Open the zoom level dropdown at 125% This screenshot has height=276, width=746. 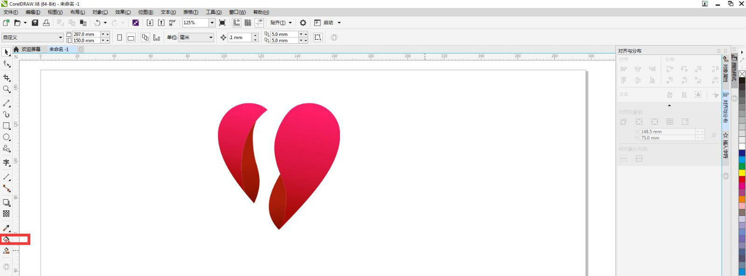point(212,23)
